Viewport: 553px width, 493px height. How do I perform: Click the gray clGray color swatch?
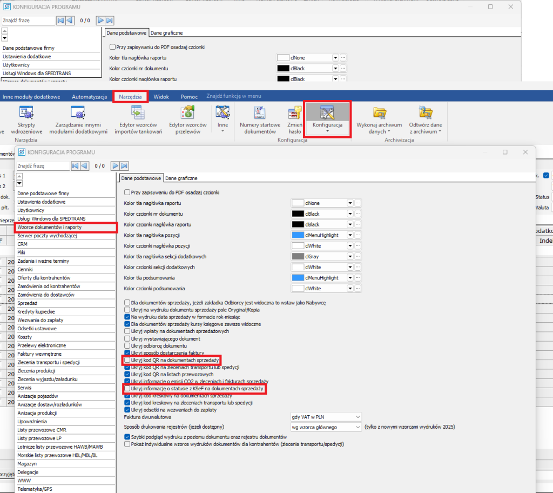(x=298, y=256)
